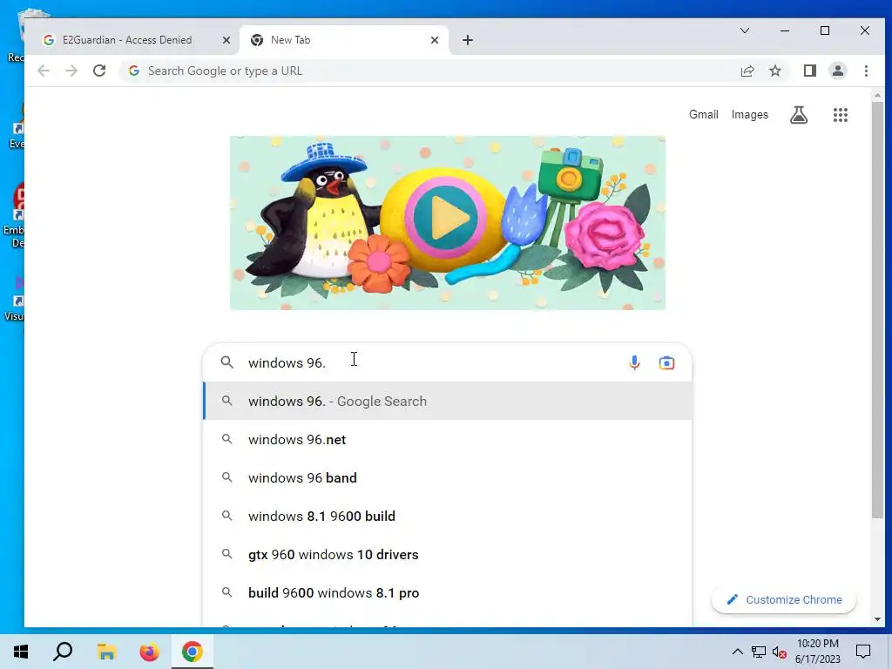892x669 pixels.
Task: Click the browser back arrow
Action: (44, 71)
